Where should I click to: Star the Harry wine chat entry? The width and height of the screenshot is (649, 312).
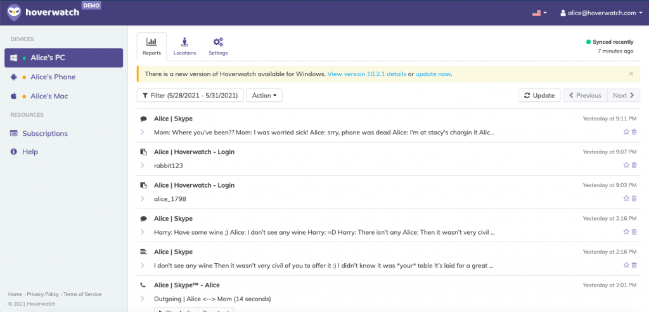pyautogui.click(x=626, y=231)
